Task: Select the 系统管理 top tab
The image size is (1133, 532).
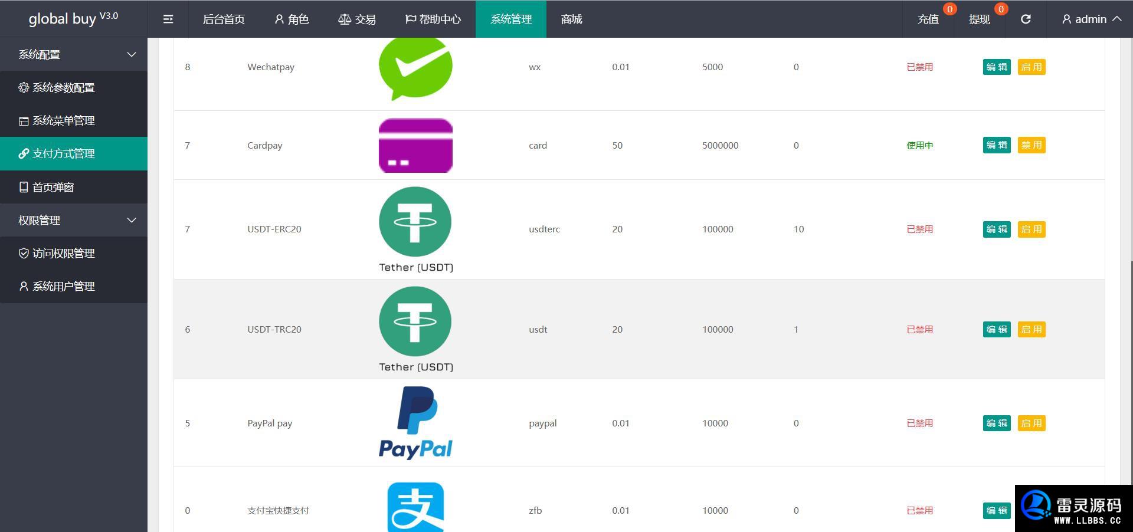Action: click(511, 19)
